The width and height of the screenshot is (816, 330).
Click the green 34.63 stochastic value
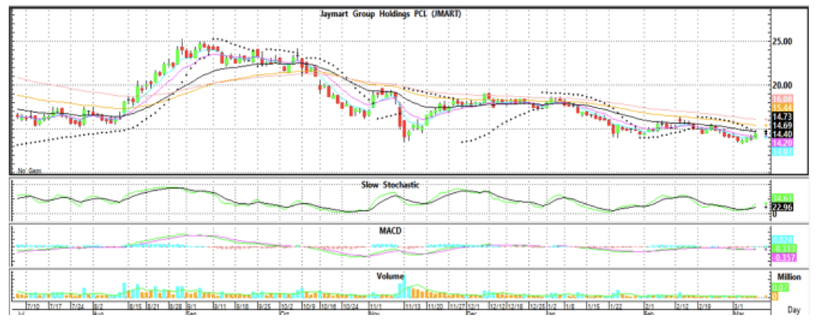(782, 198)
